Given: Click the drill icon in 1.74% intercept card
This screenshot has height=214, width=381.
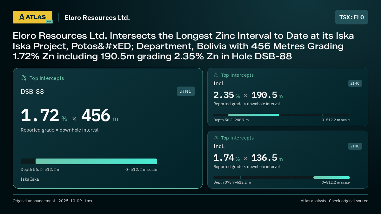Looking at the screenshot, I should pos(216,138).
